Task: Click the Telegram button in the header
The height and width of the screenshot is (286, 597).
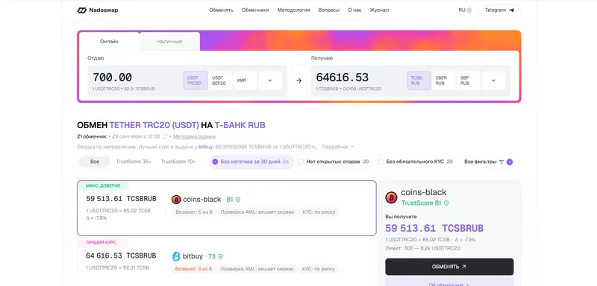Action: pos(499,10)
